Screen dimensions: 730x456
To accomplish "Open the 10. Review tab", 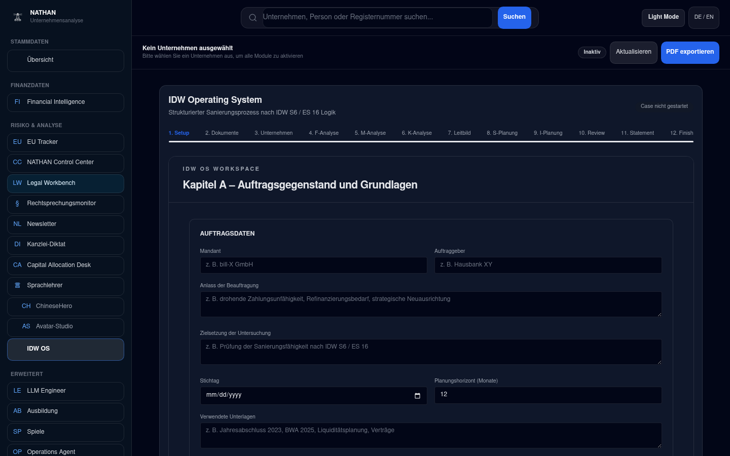I will [592, 133].
